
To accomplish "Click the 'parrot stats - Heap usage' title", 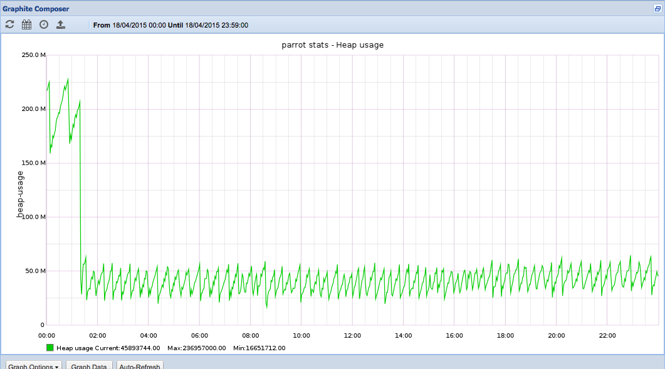I will click(332, 45).
